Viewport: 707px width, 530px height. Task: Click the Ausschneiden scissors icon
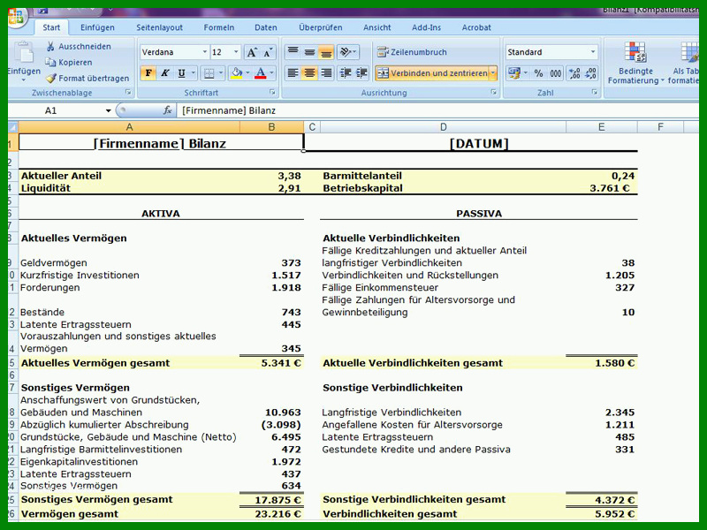[50, 47]
